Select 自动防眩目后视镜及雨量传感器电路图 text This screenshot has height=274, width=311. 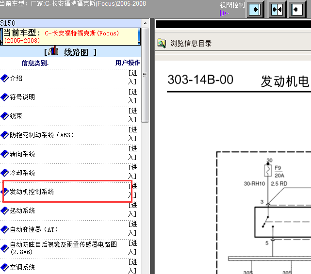(64, 248)
